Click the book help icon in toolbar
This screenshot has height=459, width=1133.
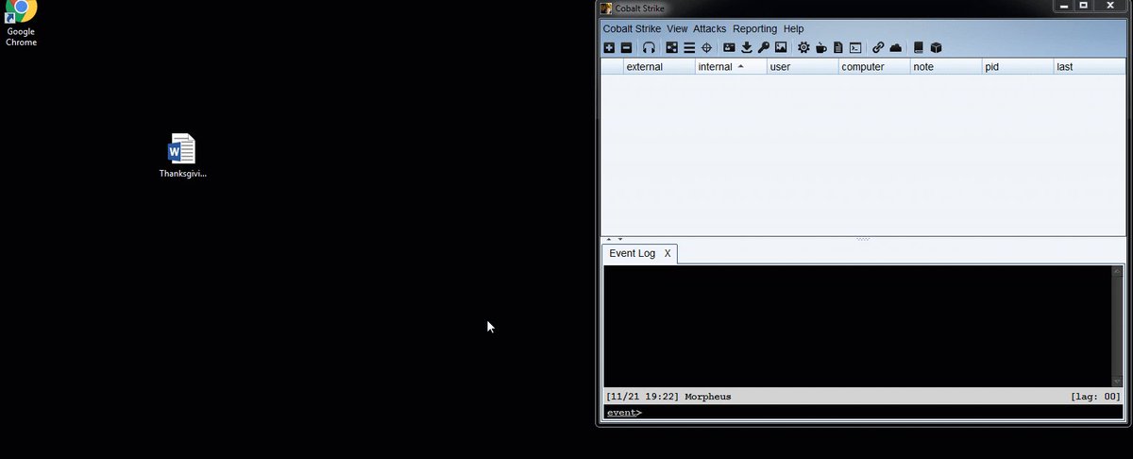click(x=919, y=47)
